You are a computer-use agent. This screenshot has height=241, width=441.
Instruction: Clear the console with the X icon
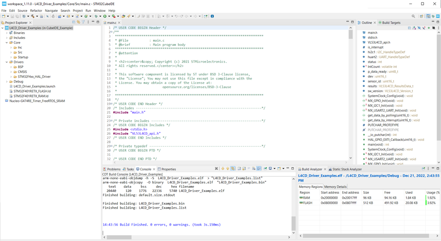click(216, 169)
